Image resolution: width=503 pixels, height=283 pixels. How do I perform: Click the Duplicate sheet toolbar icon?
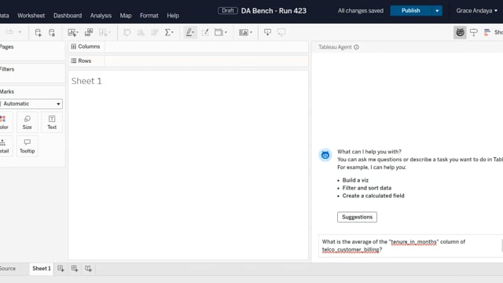pos(89,32)
